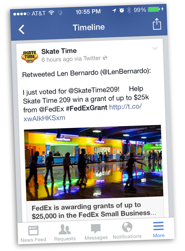Open the More menu tab

click(159, 229)
